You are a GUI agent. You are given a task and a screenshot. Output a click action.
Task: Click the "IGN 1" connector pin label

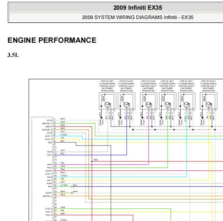coord(50,180)
